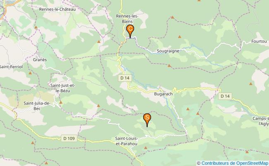Click the peak triangle left of Rennes-le-Château label
The image size is (269, 166).
click(36, 27)
